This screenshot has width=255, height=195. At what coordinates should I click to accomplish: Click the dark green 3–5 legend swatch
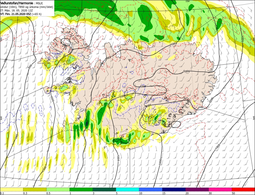coord(104,189)
